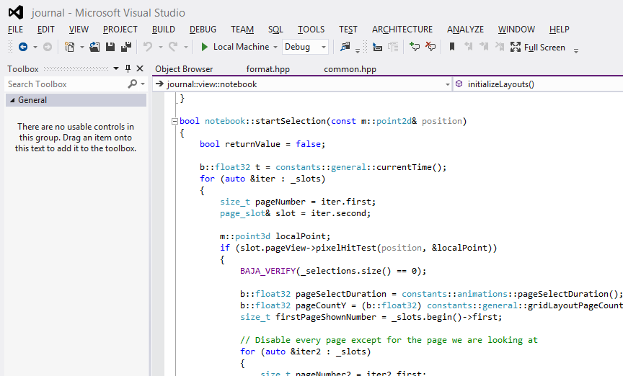Click the New Project toolbar icon
This screenshot has height=376, width=623.
coord(69,47)
